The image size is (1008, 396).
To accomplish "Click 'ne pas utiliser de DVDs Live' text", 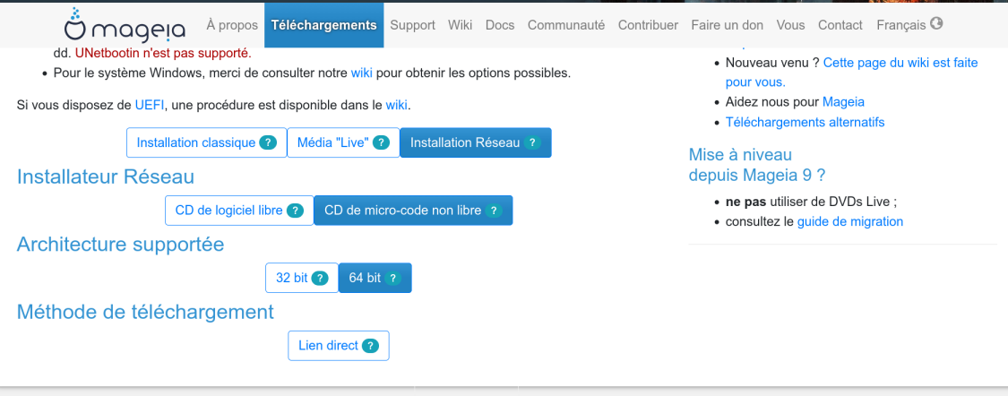I will [811, 202].
